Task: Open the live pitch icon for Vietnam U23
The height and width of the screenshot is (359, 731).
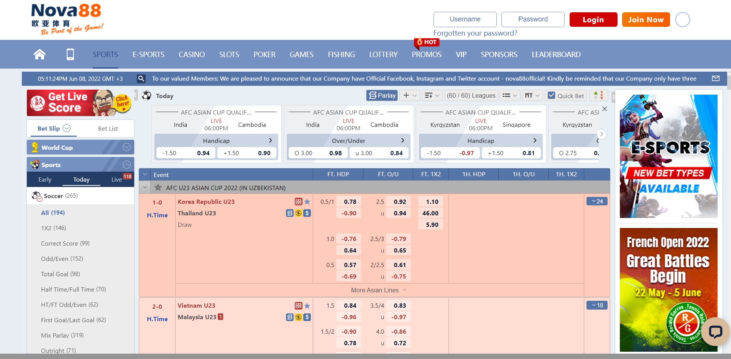Action: (298, 305)
